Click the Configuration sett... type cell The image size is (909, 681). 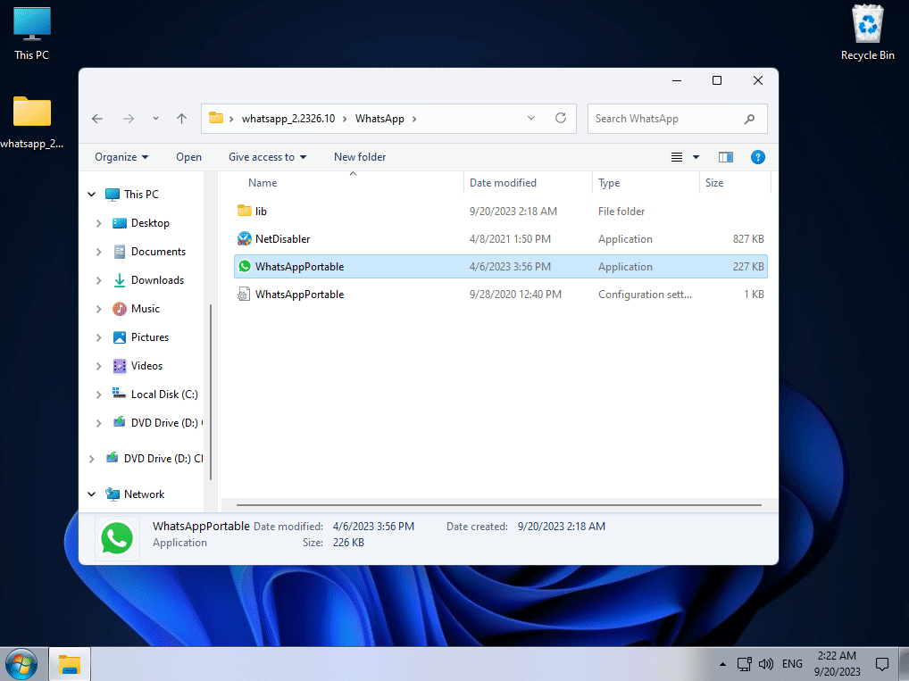[x=645, y=295]
